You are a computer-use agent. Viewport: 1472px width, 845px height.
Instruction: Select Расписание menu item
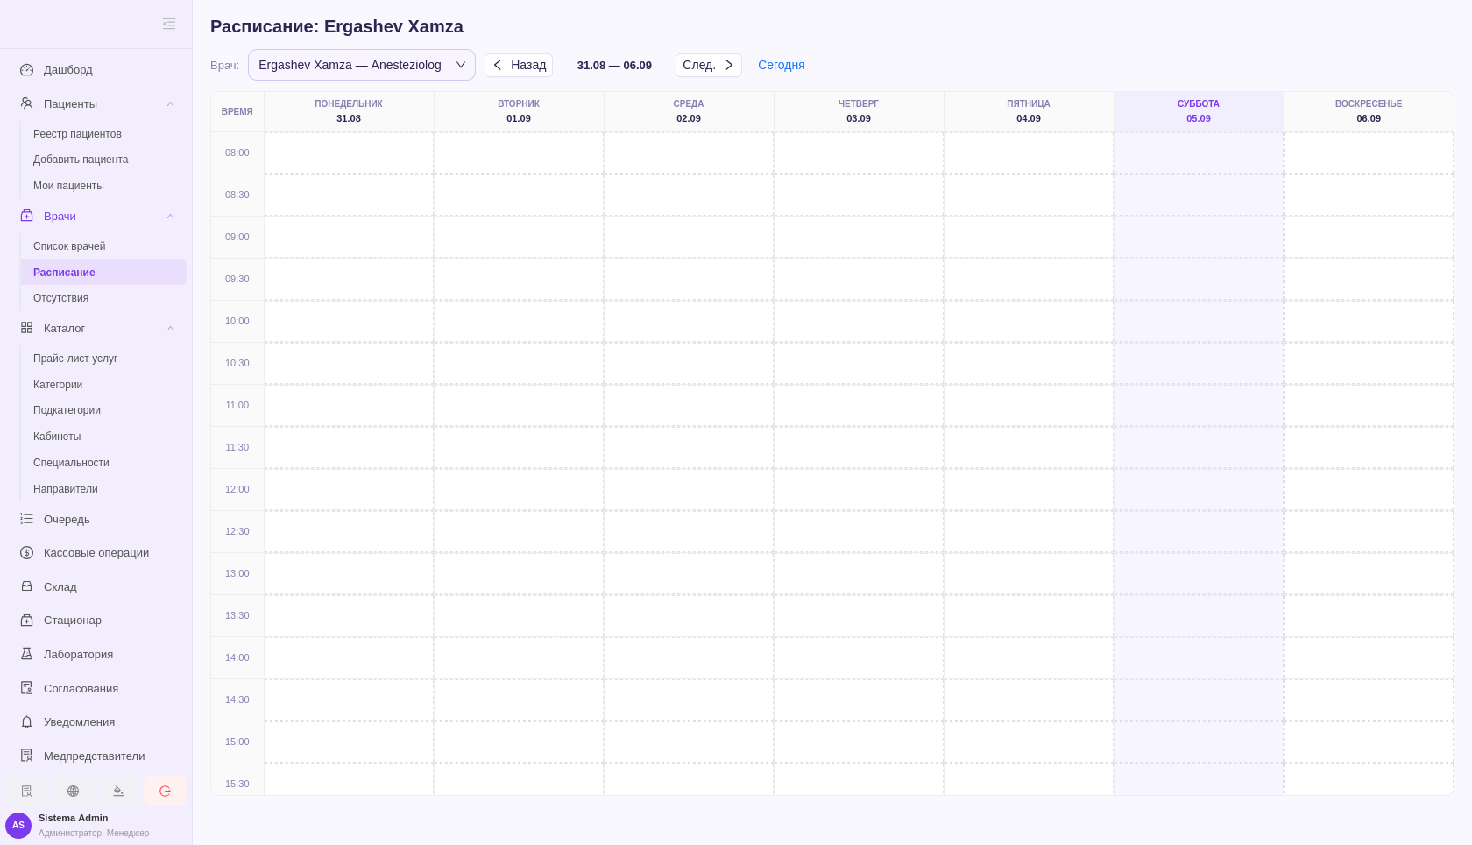(103, 273)
